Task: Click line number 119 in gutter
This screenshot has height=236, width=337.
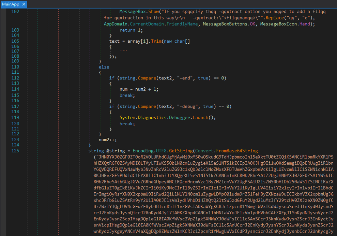Action: click(x=15, y=118)
